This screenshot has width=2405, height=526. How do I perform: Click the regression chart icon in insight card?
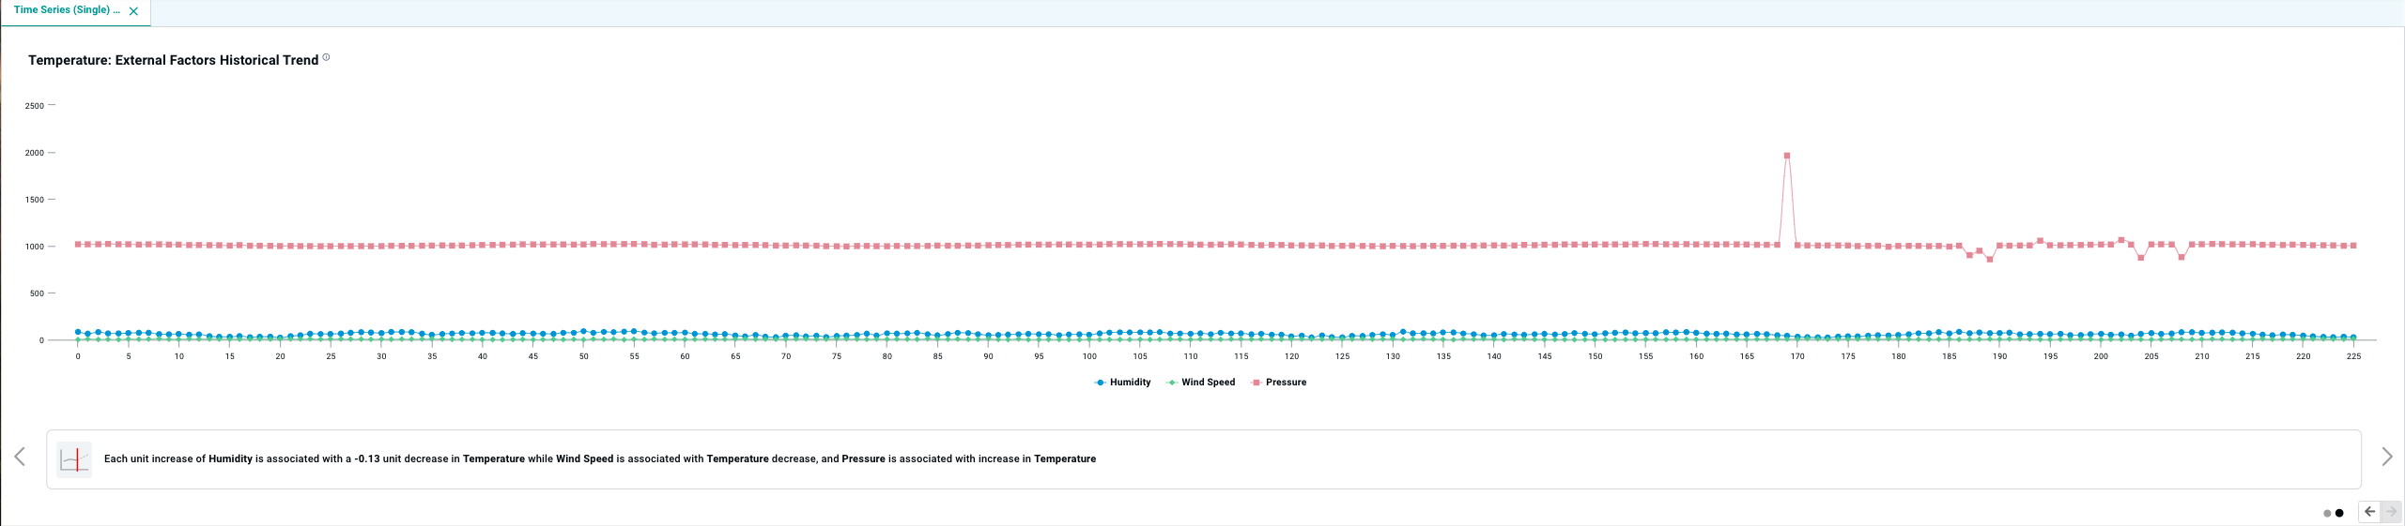(x=74, y=459)
